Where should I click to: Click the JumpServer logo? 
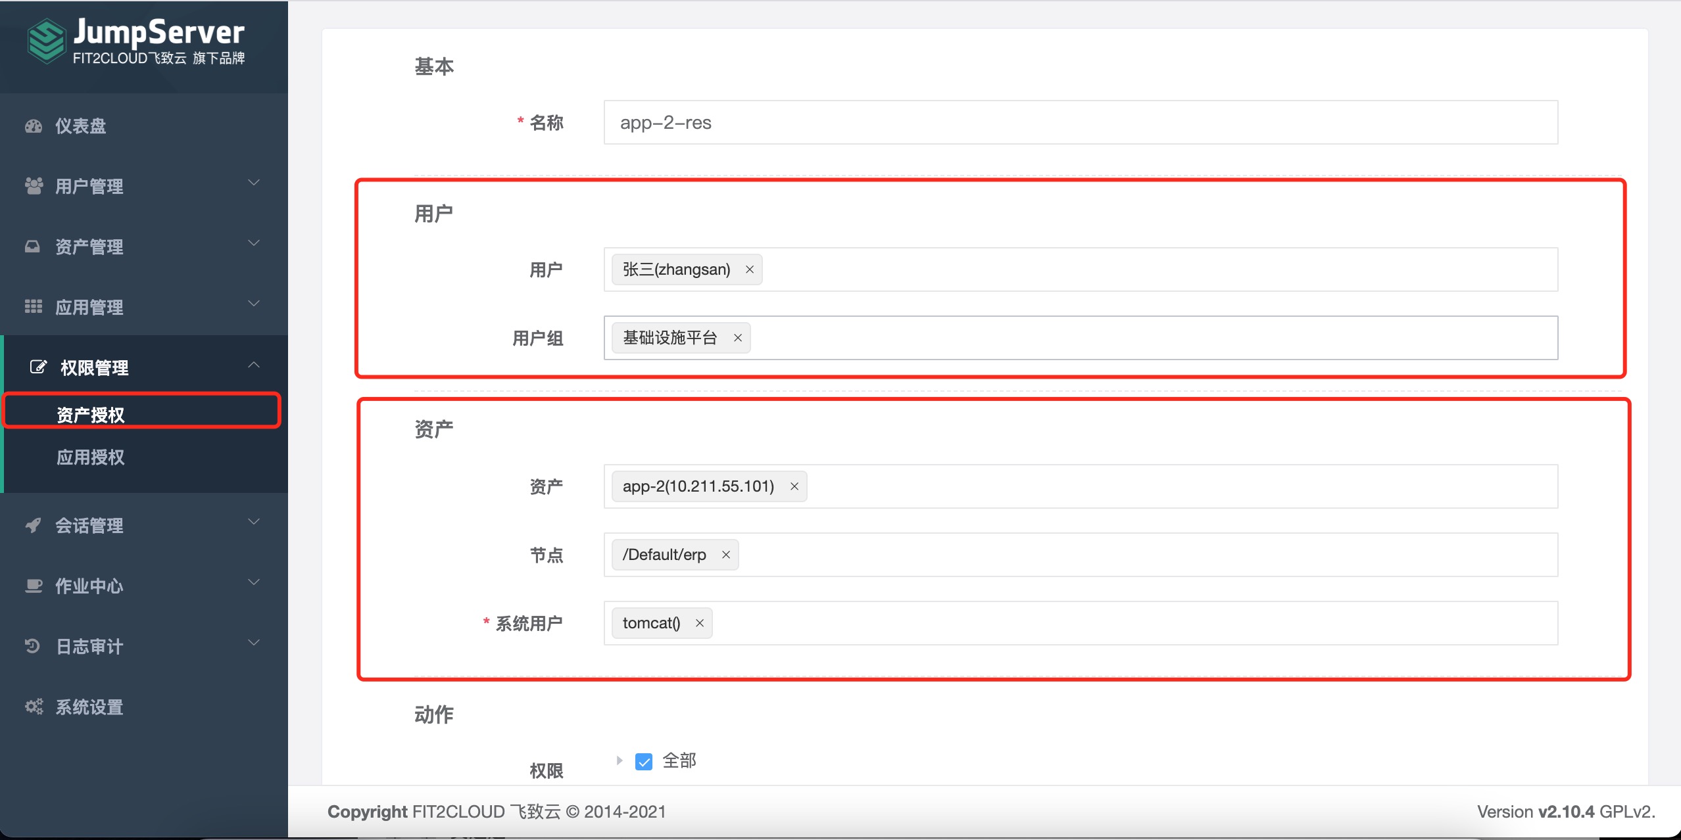136,42
